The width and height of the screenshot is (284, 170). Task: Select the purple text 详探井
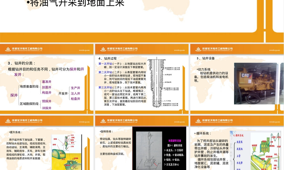47,108
